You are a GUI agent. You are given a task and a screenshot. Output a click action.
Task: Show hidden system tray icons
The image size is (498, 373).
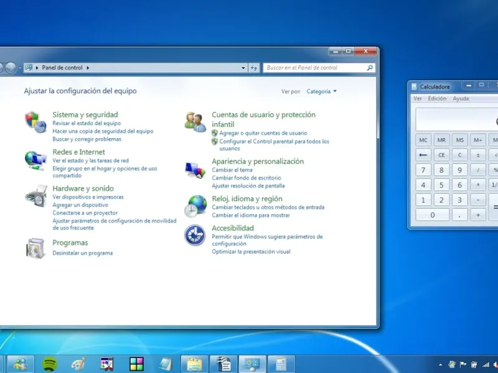(x=441, y=365)
